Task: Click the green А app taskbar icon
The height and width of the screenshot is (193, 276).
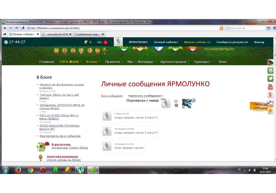Action: (x=56, y=170)
